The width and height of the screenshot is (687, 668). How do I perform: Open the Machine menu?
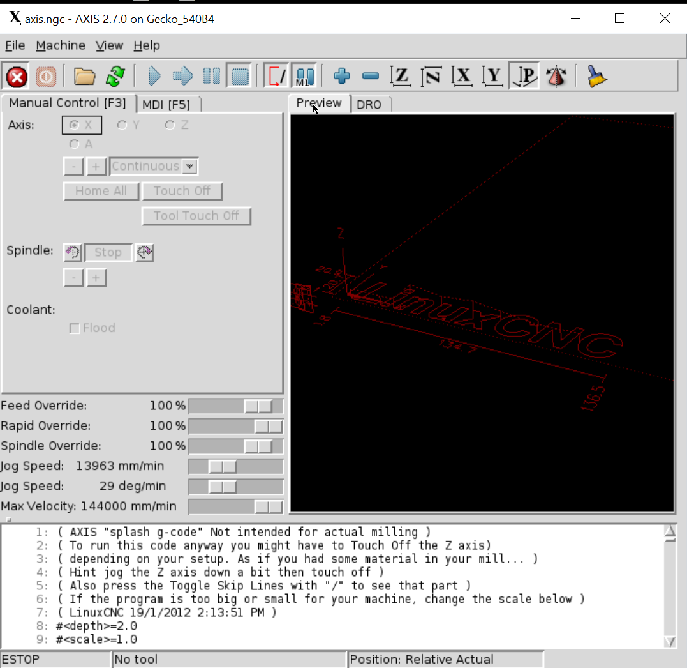pyautogui.click(x=61, y=45)
